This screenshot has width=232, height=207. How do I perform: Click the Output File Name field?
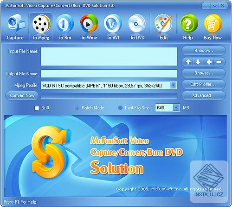(109, 73)
